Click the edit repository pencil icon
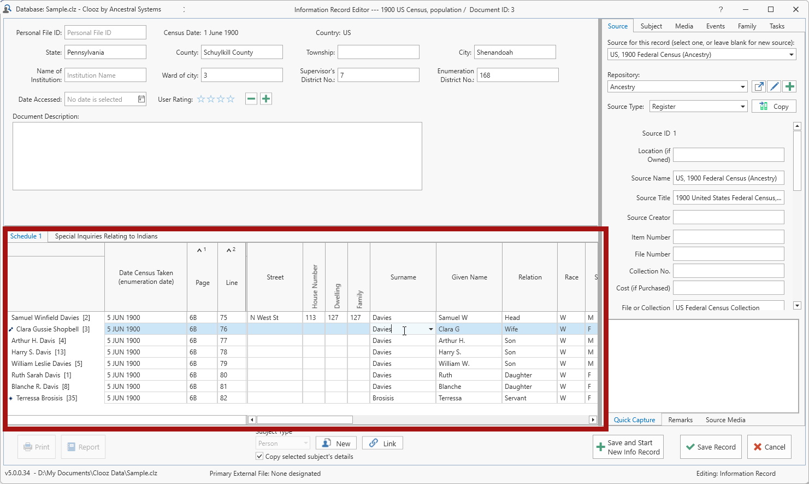Screen dimensions: 809x484 click(x=774, y=86)
